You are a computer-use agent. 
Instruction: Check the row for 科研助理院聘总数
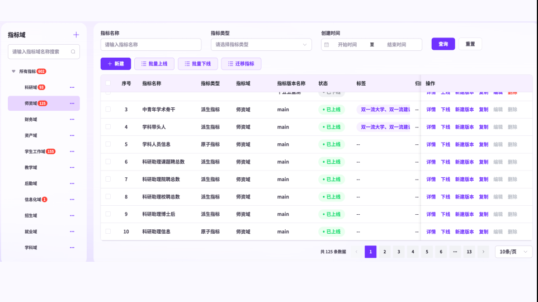coord(108,179)
